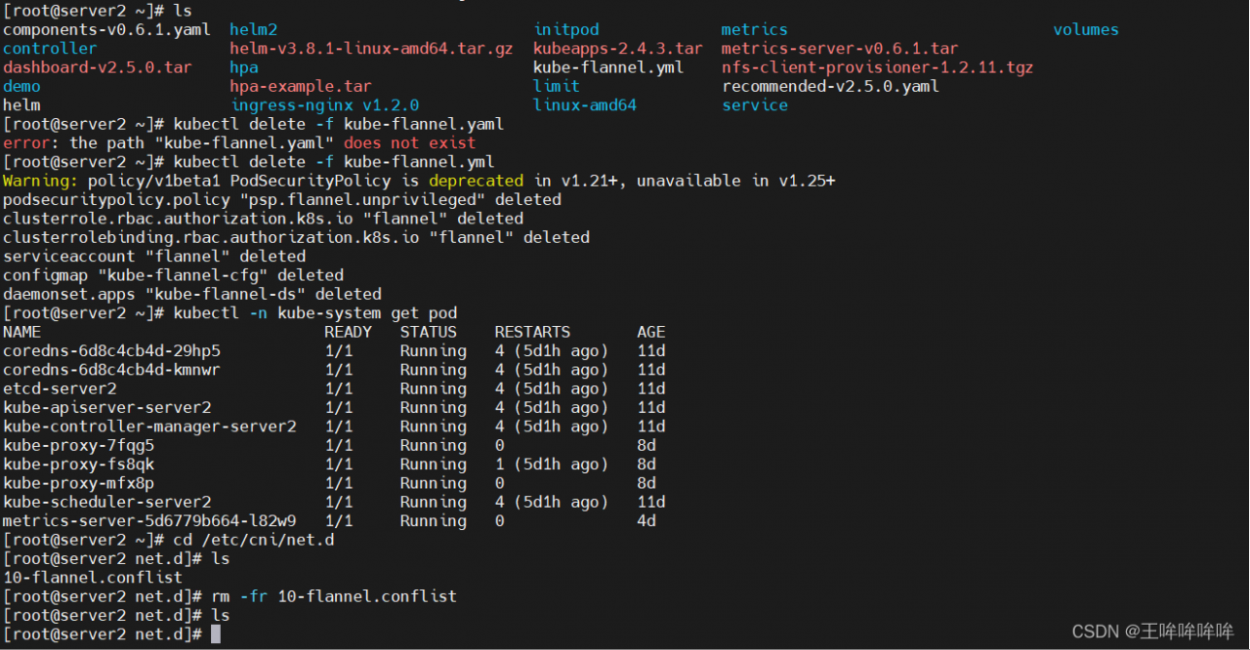
Task: Click the nfs-client-provisioner-1.2.11.tgz file name
Action: 877,67
